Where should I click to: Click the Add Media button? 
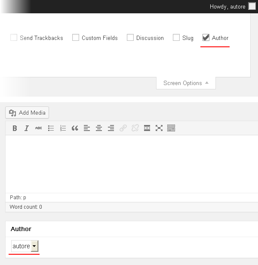(28, 113)
